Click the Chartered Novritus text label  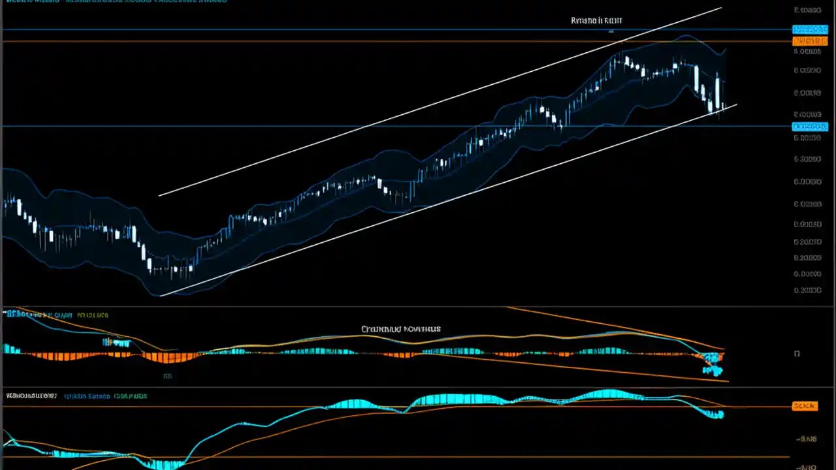click(400, 329)
